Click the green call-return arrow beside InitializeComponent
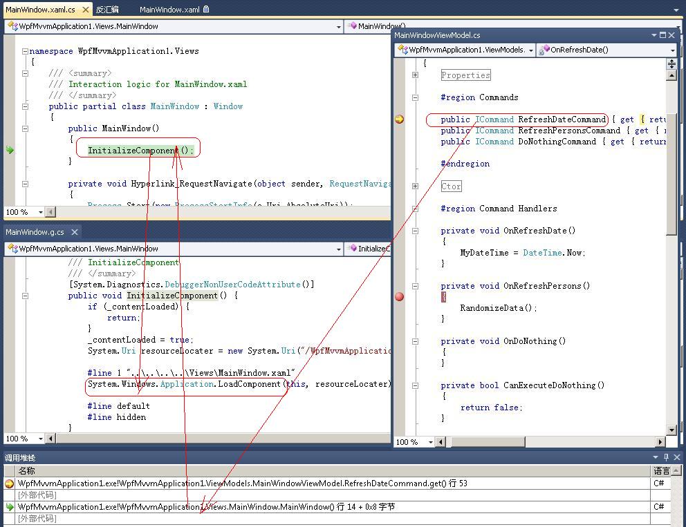Viewport: 686px width, 527px height. [10, 150]
